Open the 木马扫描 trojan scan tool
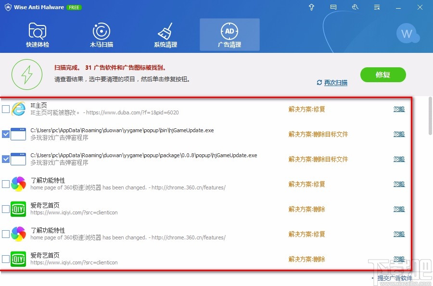Image resolution: width=433 pixels, height=286 pixels. pos(101,34)
